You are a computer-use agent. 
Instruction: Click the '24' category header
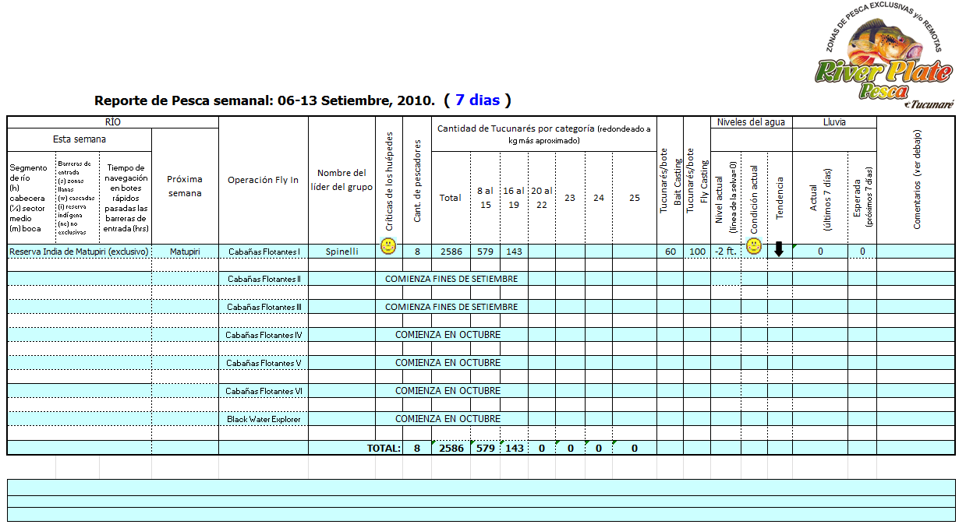click(599, 198)
